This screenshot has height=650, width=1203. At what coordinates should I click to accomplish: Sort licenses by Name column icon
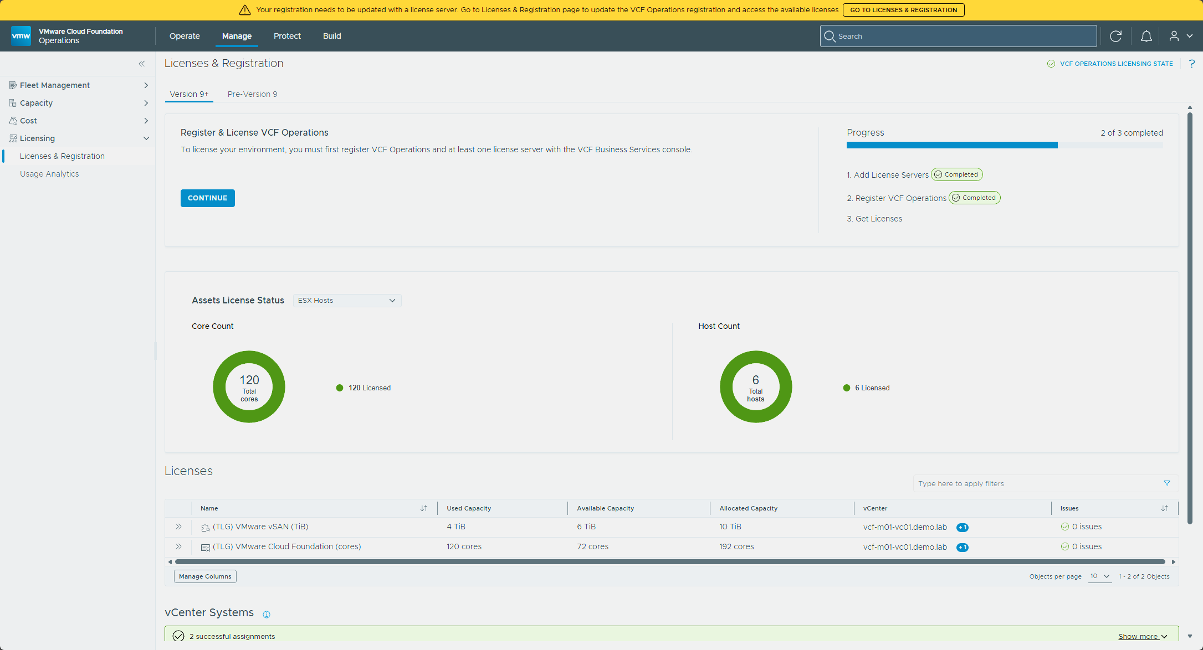click(424, 508)
